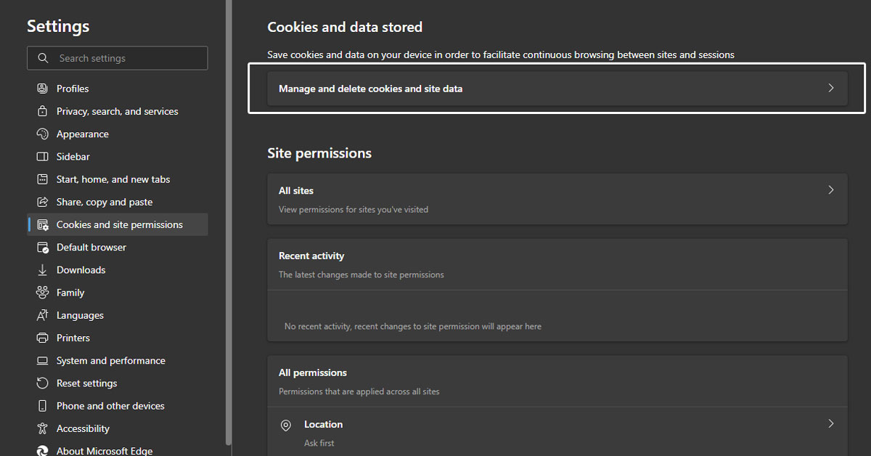
Task: Click the Accessibility figure icon
Action: [x=42, y=428]
